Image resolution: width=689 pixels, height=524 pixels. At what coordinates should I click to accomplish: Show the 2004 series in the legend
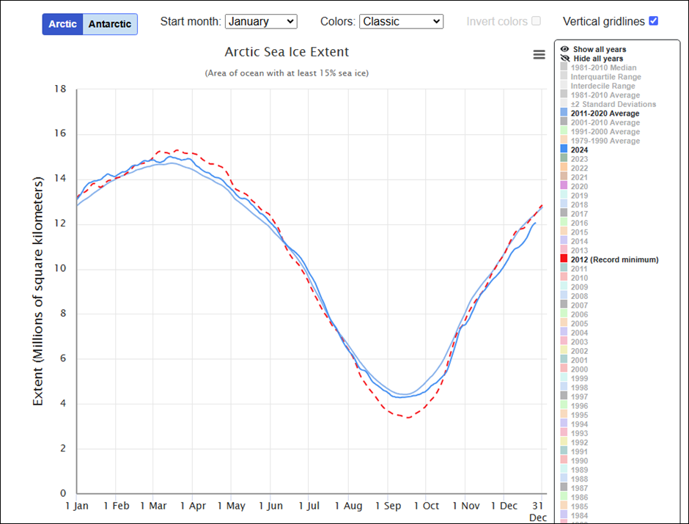pos(579,333)
